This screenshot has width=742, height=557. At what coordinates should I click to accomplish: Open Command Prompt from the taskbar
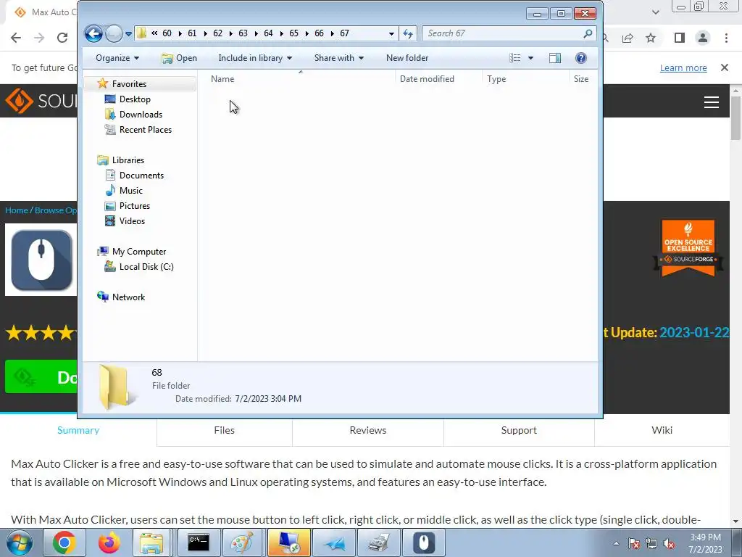coord(199,542)
